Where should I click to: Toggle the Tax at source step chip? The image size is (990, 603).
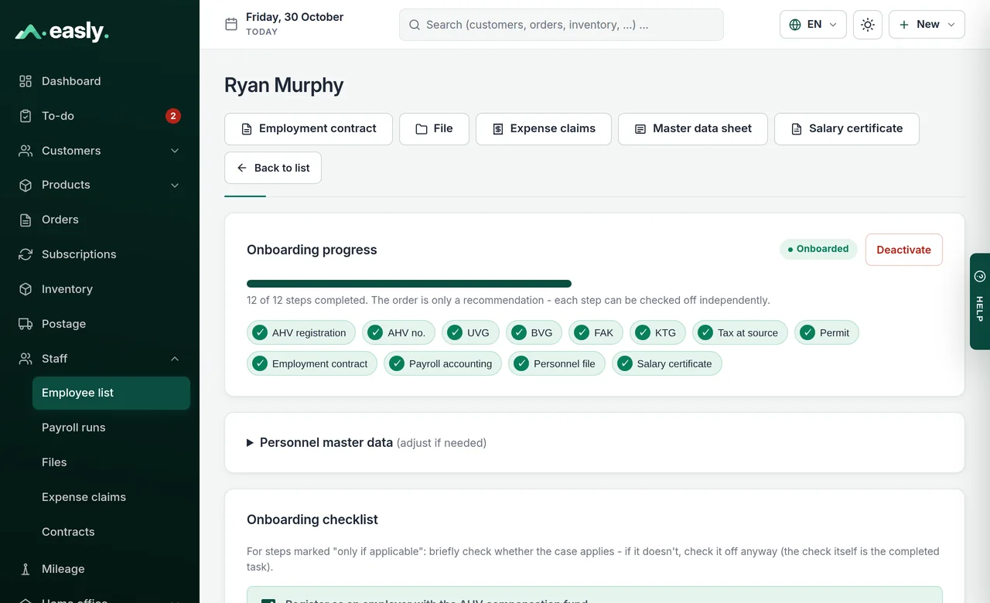coord(740,332)
